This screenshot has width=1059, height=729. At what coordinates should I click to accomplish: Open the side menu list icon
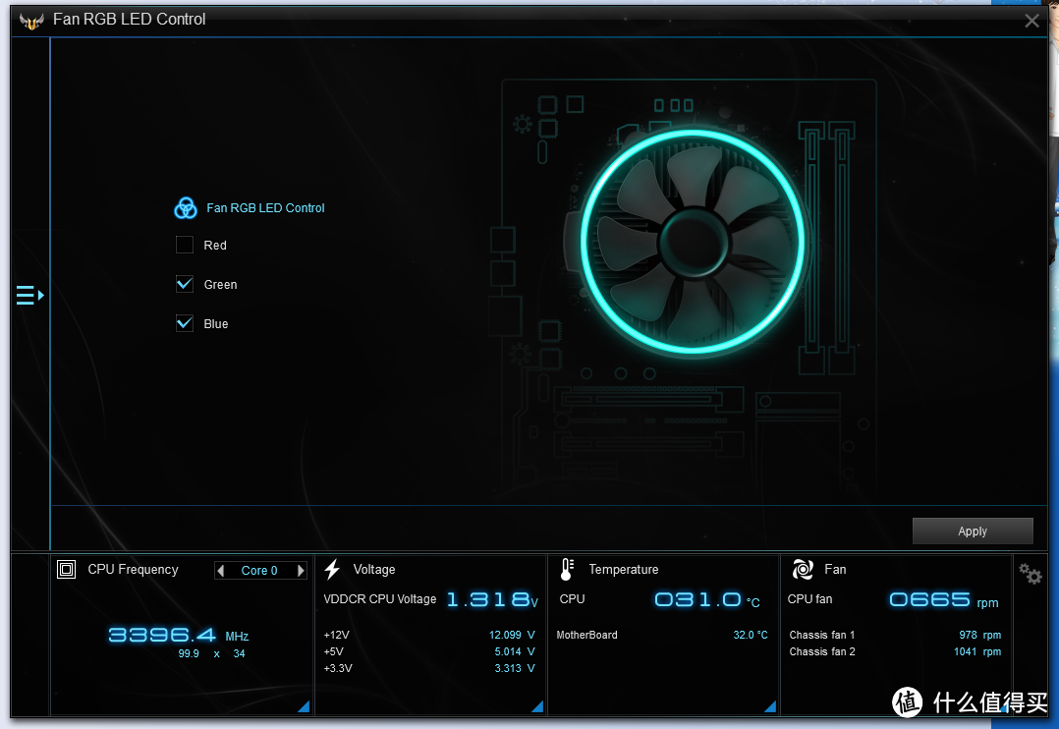pyautogui.click(x=29, y=296)
